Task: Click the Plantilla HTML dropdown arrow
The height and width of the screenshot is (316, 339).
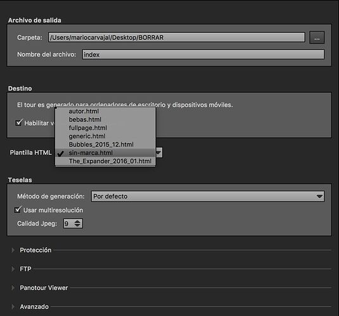Action: (x=159, y=152)
